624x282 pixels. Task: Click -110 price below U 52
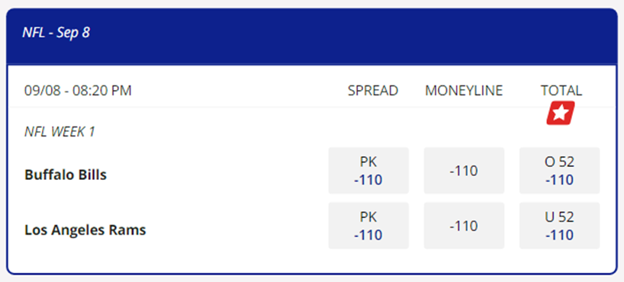pos(559,235)
